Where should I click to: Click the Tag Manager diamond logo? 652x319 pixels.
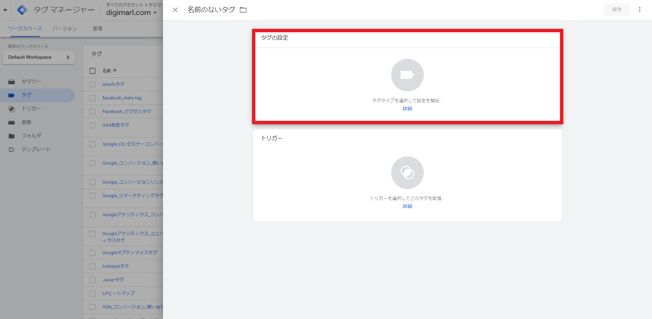point(22,10)
